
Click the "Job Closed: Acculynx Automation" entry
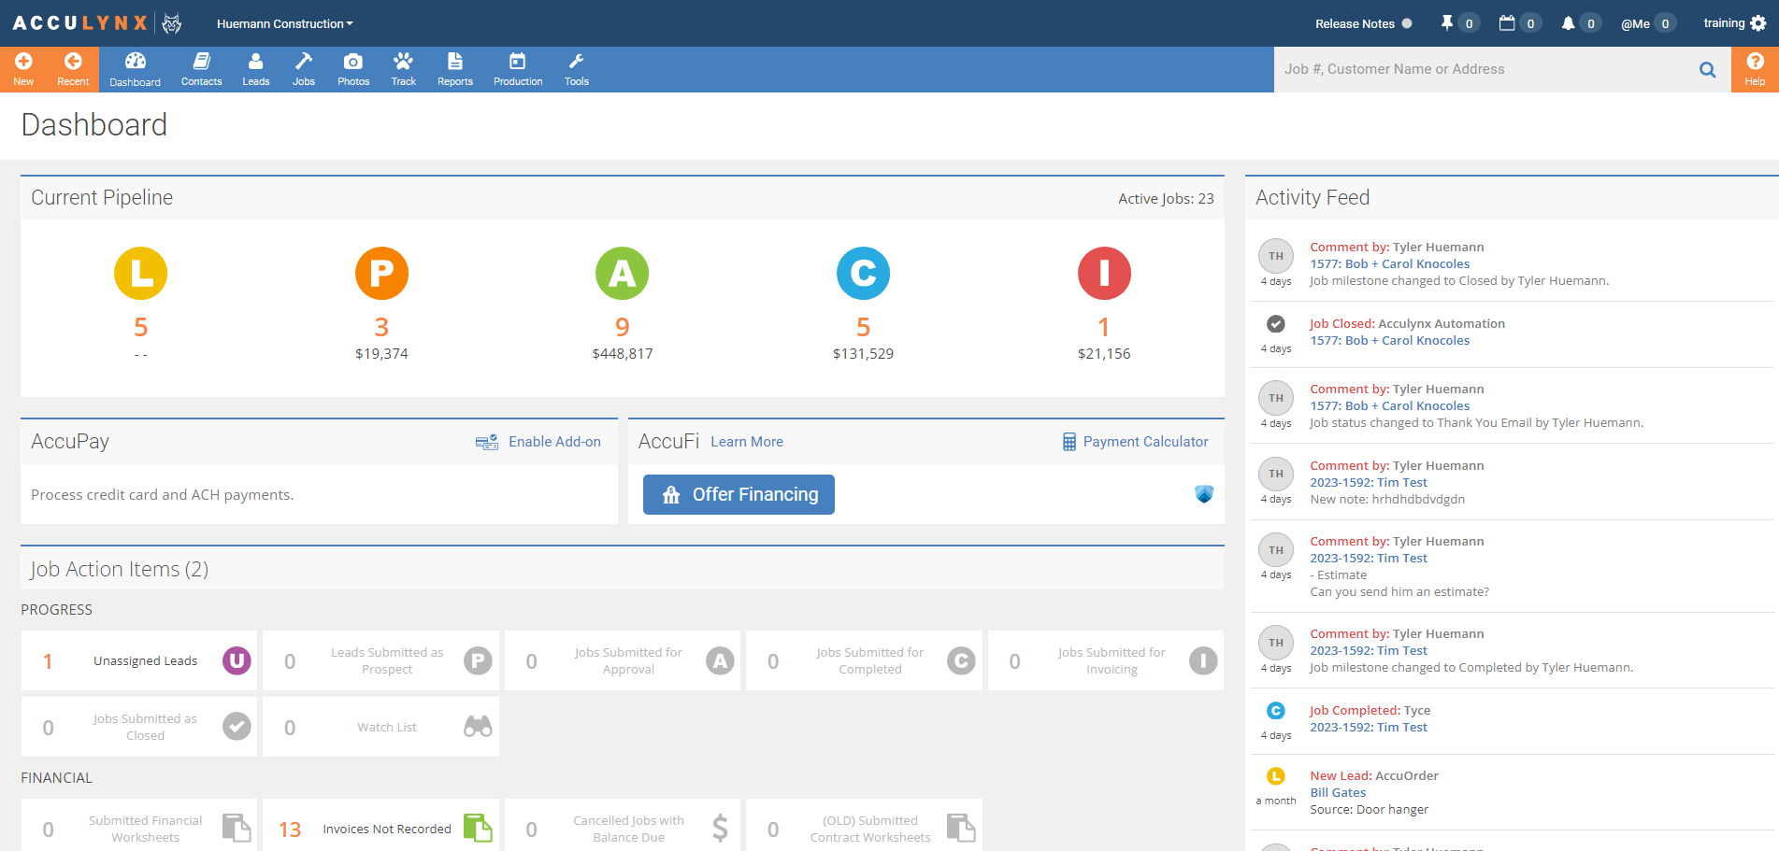(x=1407, y=323)
